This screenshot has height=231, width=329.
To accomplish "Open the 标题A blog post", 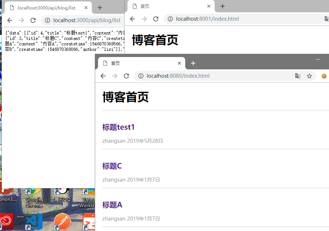I will click(112, 205).
